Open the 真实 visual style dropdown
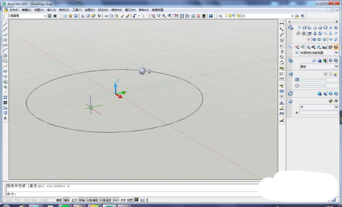The height and width of the screenshot is (207, 342). (x=336, y=67)
